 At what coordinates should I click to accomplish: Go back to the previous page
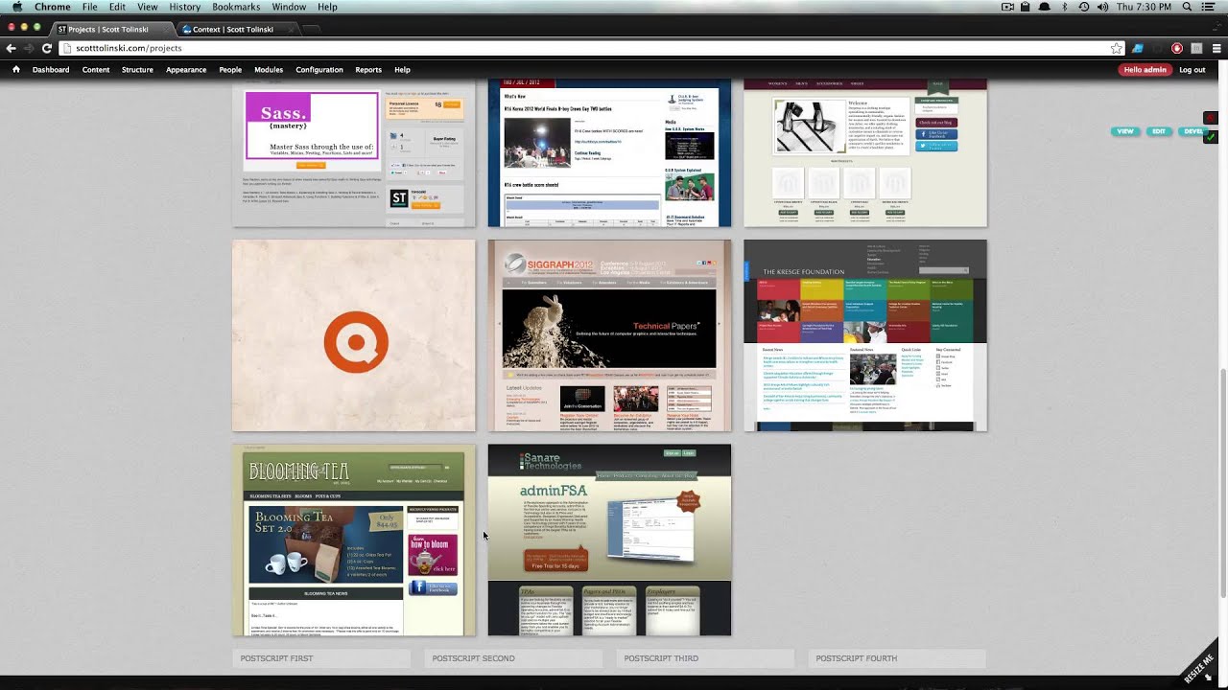[12, 48]
